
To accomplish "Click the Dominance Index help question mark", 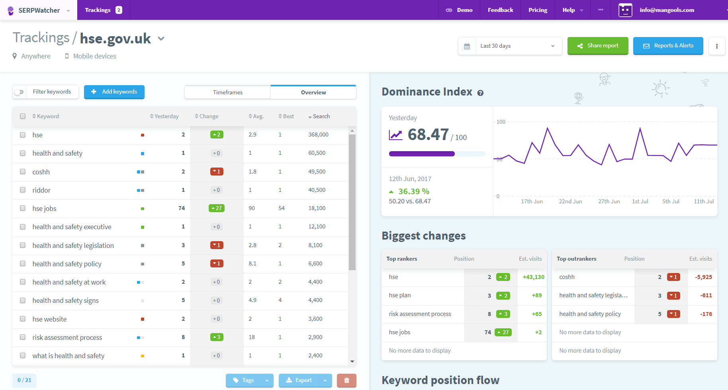I will point(480,93).
